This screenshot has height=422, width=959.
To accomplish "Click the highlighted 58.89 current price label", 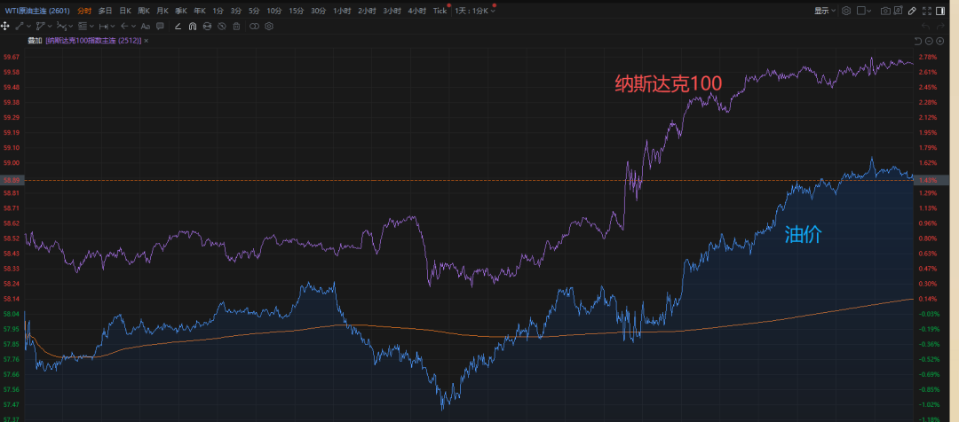I will click(x=11, y=180).
